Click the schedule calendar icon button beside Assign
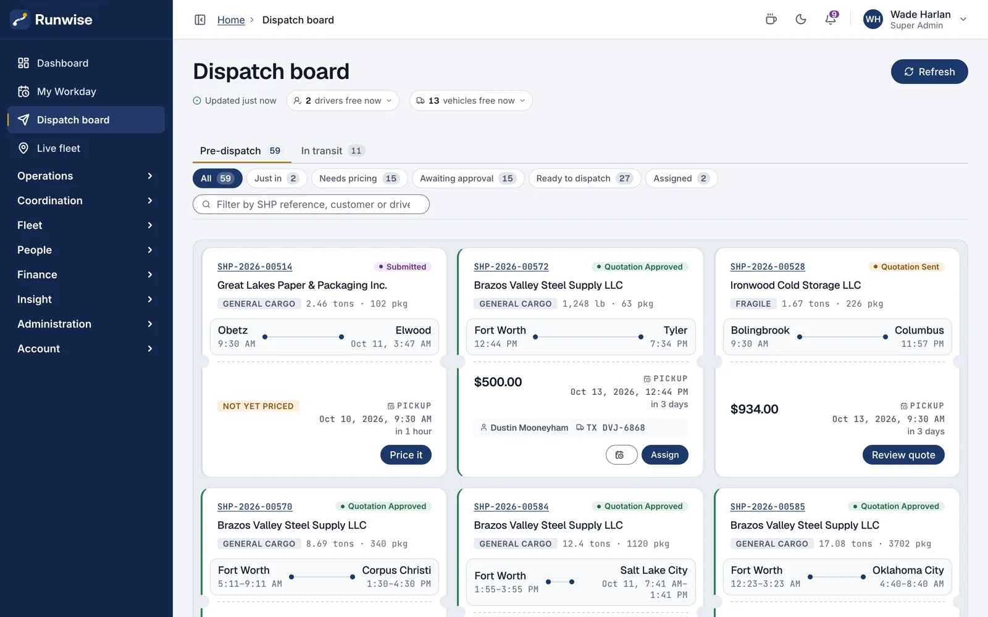 621,455
